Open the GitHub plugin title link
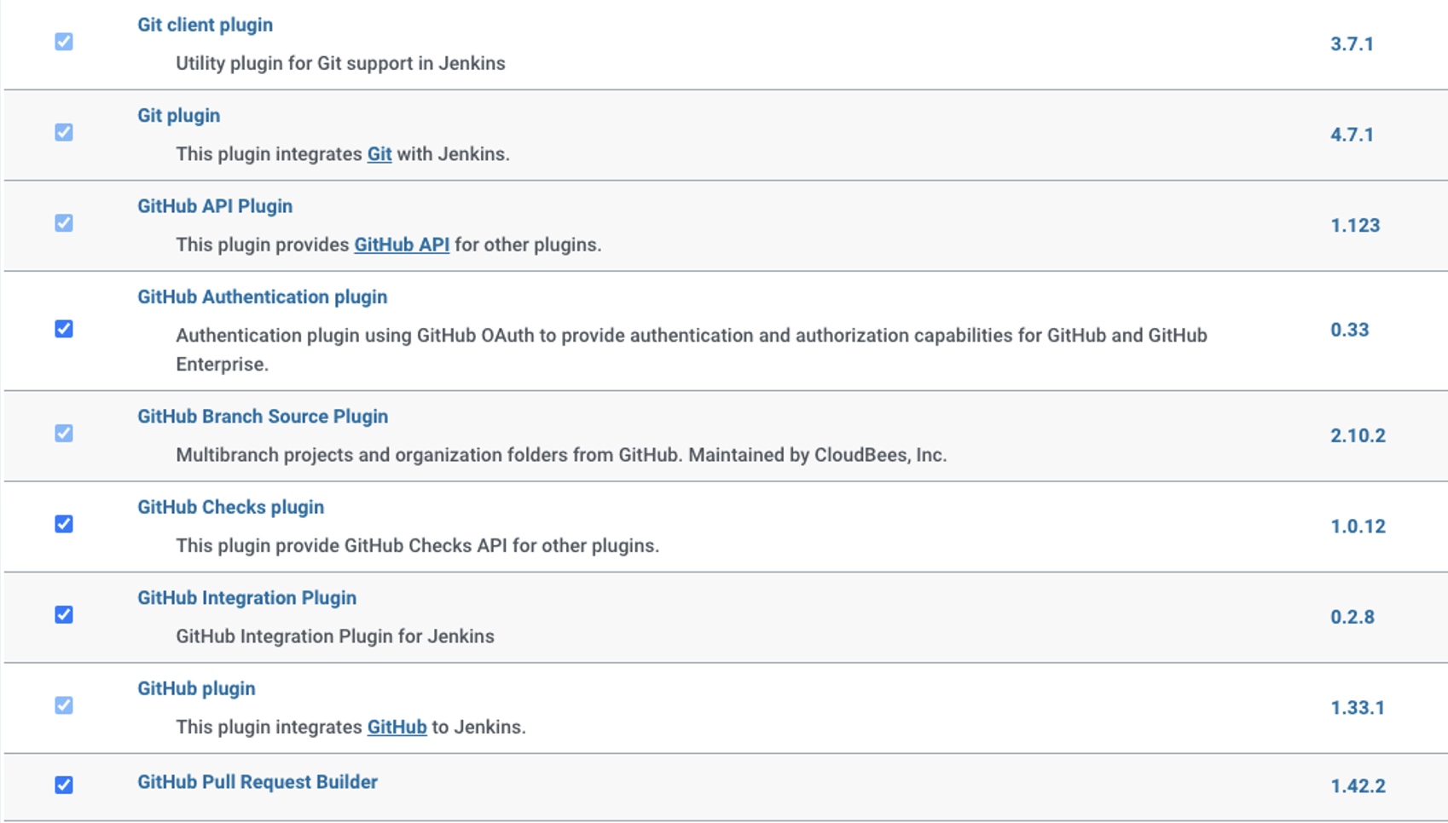Viewport: 1448px width, 823px height. 197,688
